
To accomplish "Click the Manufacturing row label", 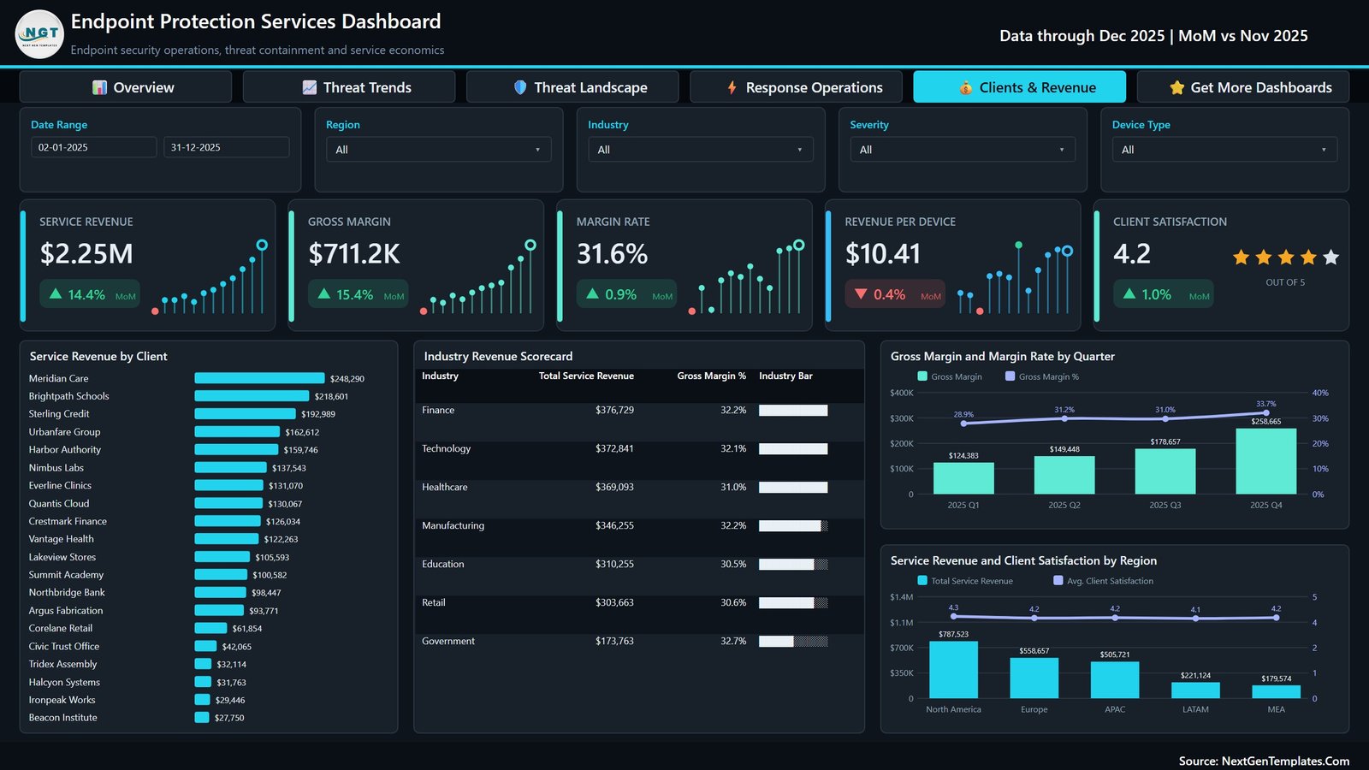I will tap(453, 526).
